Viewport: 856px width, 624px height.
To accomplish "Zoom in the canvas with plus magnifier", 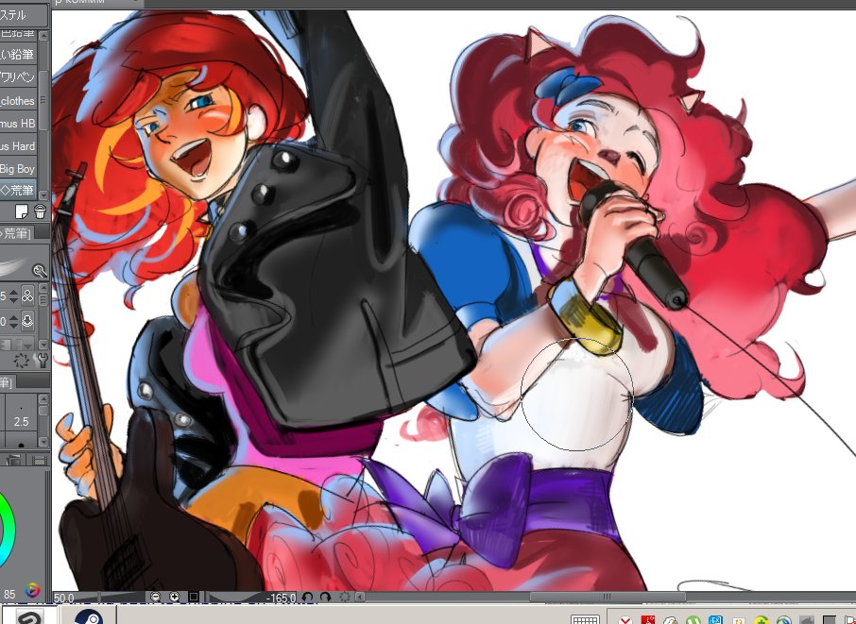I will (x=175, y=598).
